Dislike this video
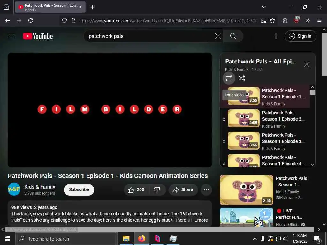Viewport: 327px width, 245px height. coord(157,189)
